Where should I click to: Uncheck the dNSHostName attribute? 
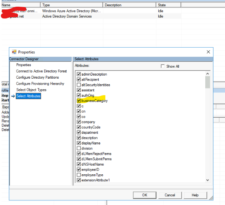[x=79, y=164]
